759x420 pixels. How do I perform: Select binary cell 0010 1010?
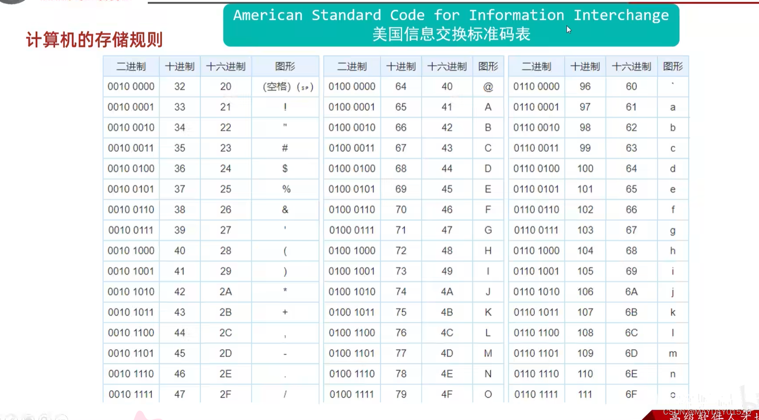pos(131,292)
